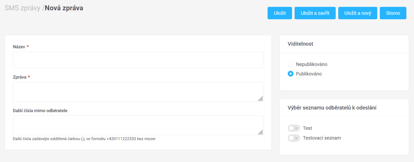Open the SMS zprávy breadcrumb link
414x162 pixels.
[23, 8]
